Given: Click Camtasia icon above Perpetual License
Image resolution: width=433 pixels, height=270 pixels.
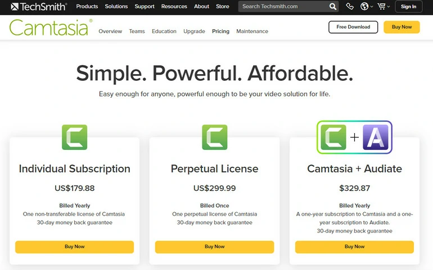Looking at the screenshot, I should [215, 137].
